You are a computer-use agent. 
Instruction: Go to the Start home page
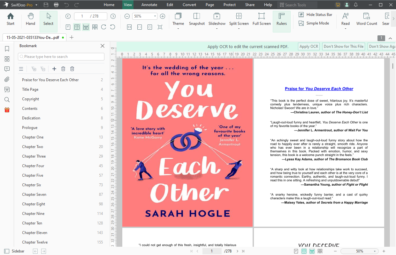pyautogui.click(x=11, y=19)
